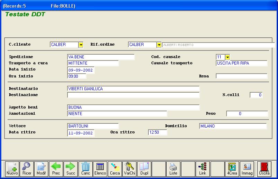The image size is (278, 179).
Task: Click the empty Destinazione input field
Action: click(x=133, y=95)
